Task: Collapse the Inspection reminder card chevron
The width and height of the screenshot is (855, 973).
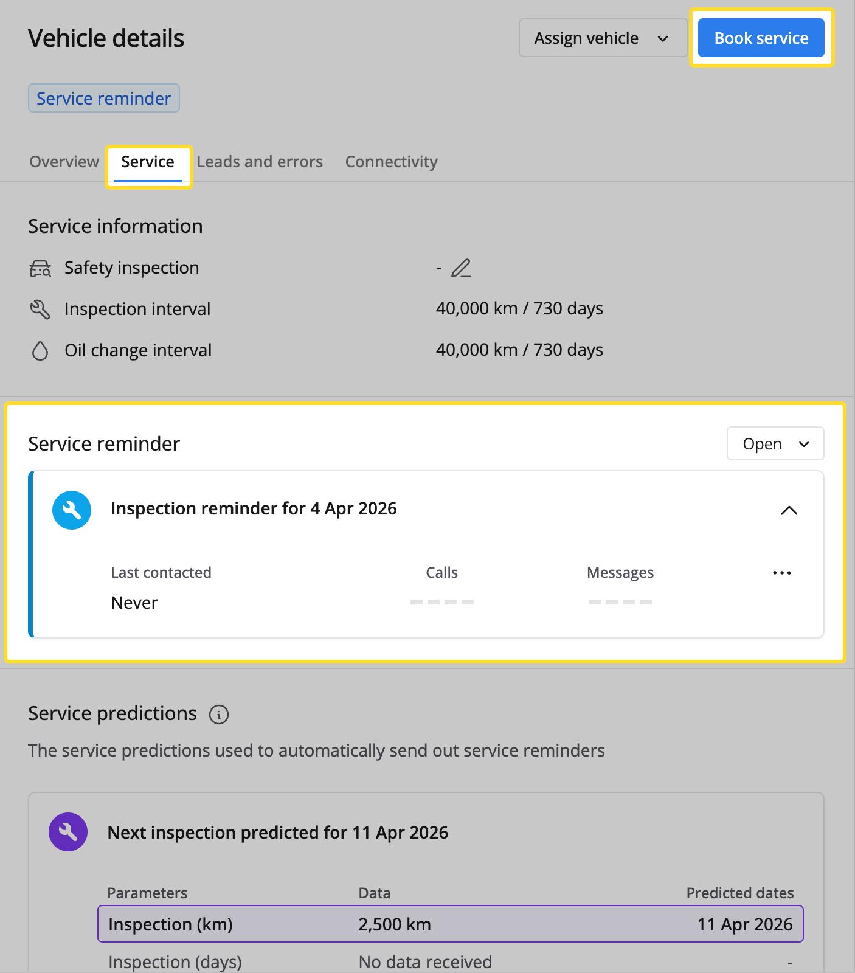Action: tap(789, 510)
